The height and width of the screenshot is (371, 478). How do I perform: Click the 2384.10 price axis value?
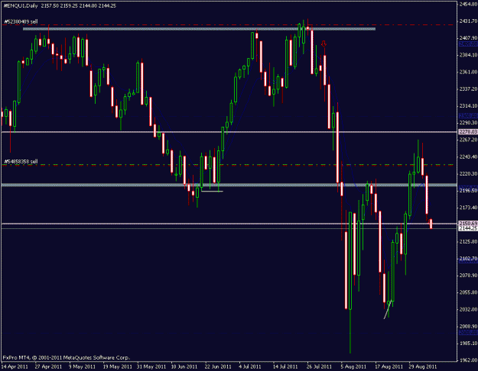[468, 55]
